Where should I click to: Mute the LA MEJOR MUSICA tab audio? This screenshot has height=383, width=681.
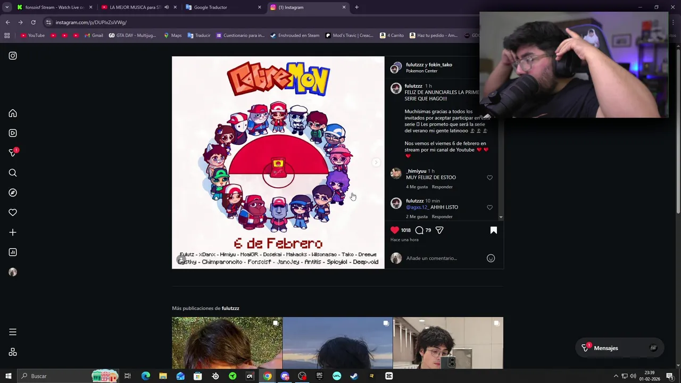pos(167,7)
